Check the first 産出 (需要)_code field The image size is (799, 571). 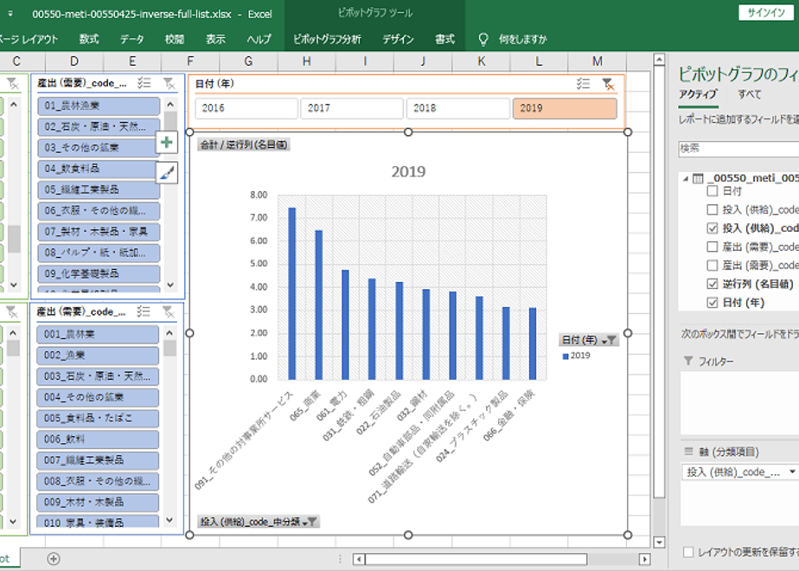713,247
